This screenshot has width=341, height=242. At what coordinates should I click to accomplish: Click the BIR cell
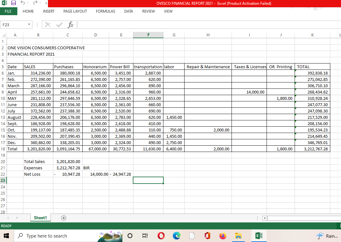click(x=96, y=168)
